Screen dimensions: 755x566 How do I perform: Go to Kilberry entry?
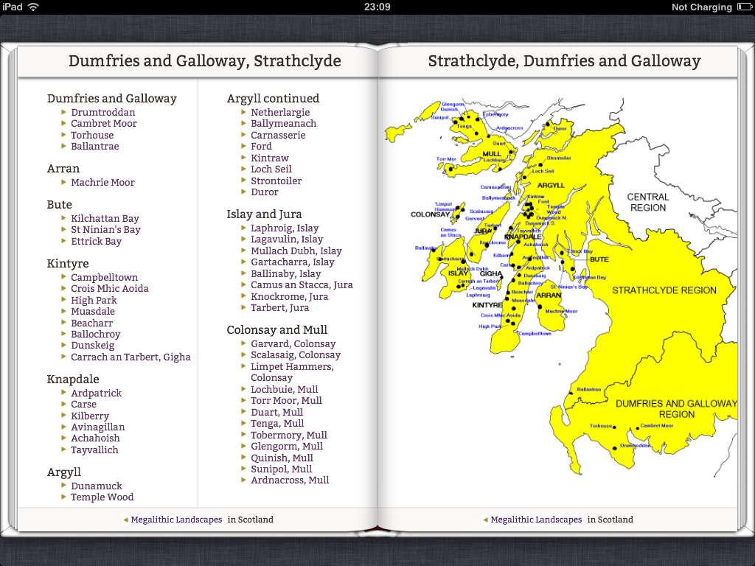tap(90, 416)
